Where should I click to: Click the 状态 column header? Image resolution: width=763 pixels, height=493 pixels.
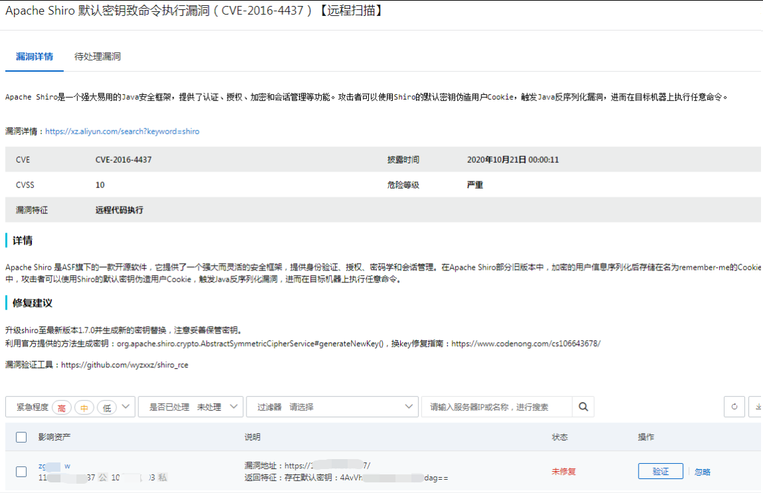point(560,437)
